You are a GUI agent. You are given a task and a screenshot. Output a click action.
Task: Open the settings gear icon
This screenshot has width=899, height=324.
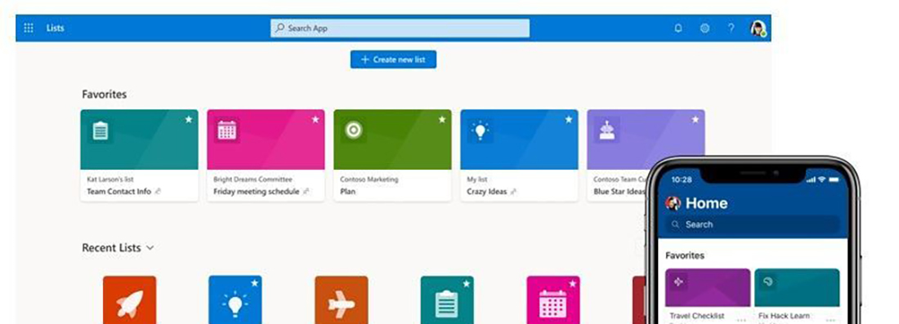(704, 28)
